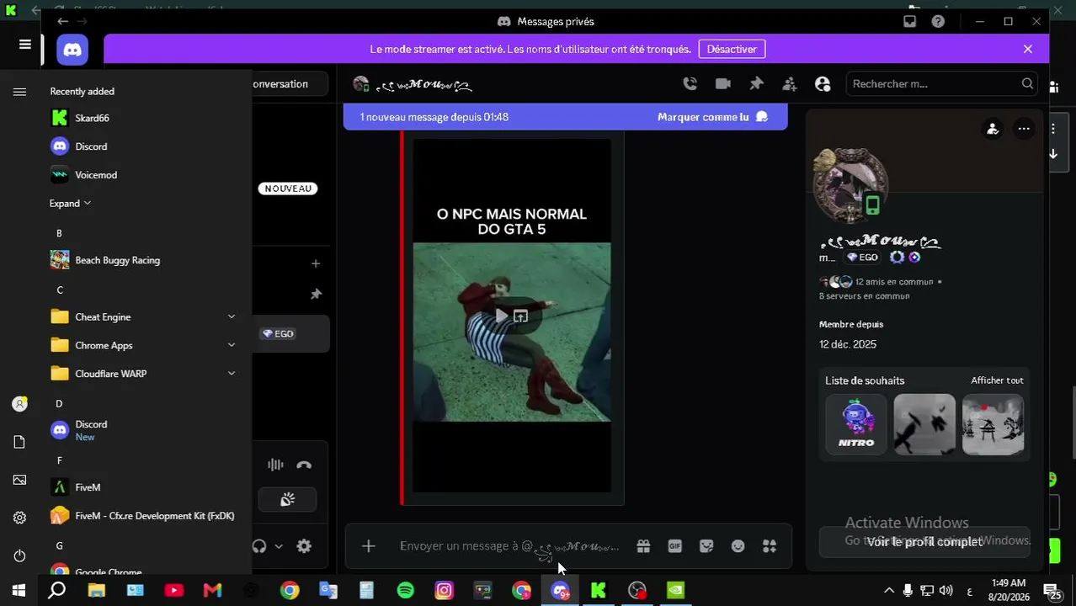The image size is (1076, 606).
Task: Expand the Cloudflare WARP folder
Action: 143,374
